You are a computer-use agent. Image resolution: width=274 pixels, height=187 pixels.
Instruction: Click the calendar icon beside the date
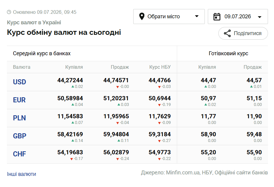pyautogui.click(x=217, y=17)
